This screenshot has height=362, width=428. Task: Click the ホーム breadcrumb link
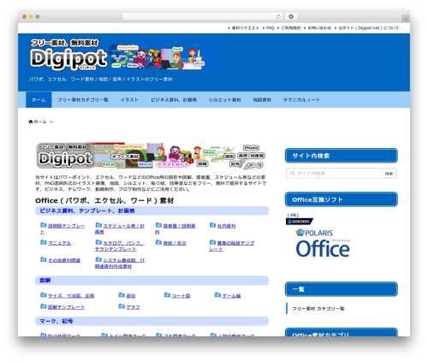point(40,122)
